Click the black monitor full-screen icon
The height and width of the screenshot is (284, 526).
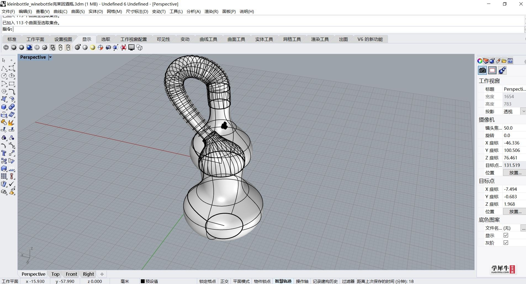point(131,48)
